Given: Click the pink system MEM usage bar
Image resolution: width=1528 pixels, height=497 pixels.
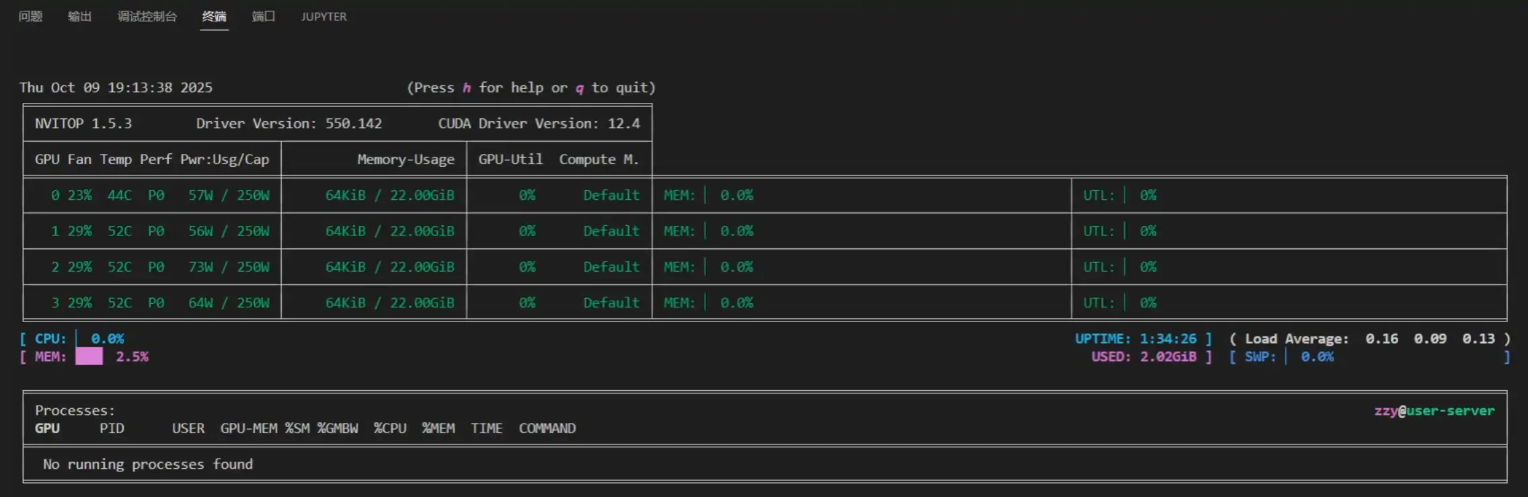Looking at the screenshot, I should [x=89, y=356].
